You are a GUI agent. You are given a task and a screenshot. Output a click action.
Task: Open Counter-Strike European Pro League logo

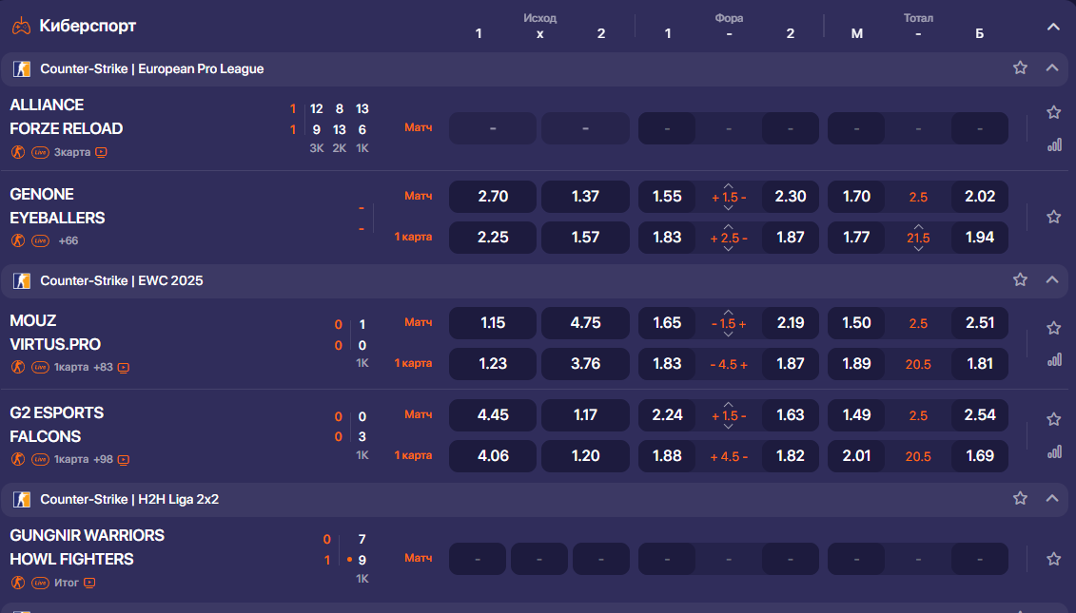coord(22,69)
